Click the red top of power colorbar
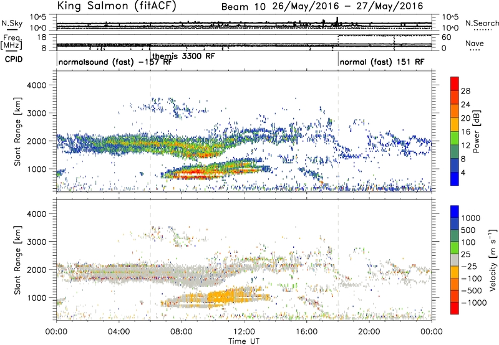Screen dimensions: 499x345 click(455, 83)
